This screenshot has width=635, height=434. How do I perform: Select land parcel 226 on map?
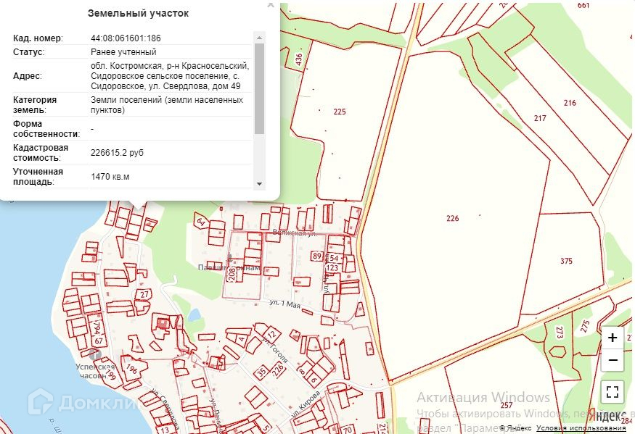point(452,218)
